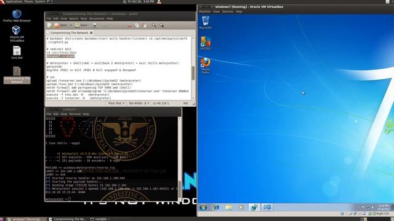Click the INS indicator in gedit status bar
Viewport: 394px width, 221px height.
[x=185, y=103]
